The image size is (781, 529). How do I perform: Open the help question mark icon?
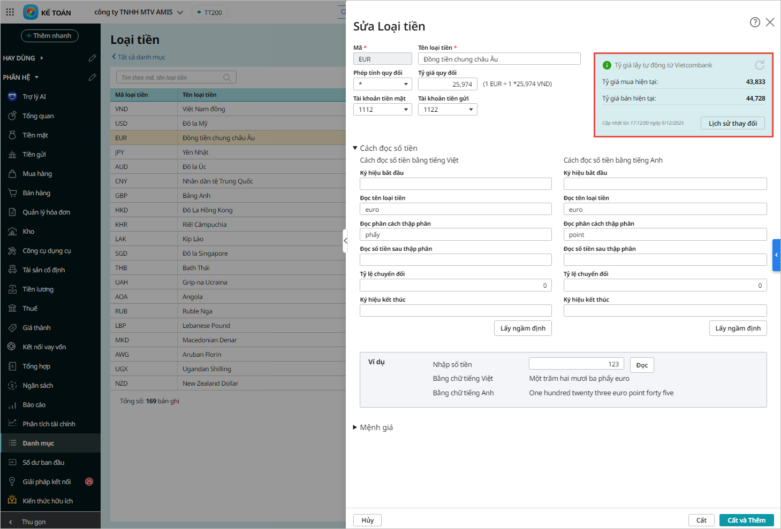coord(755,22)
